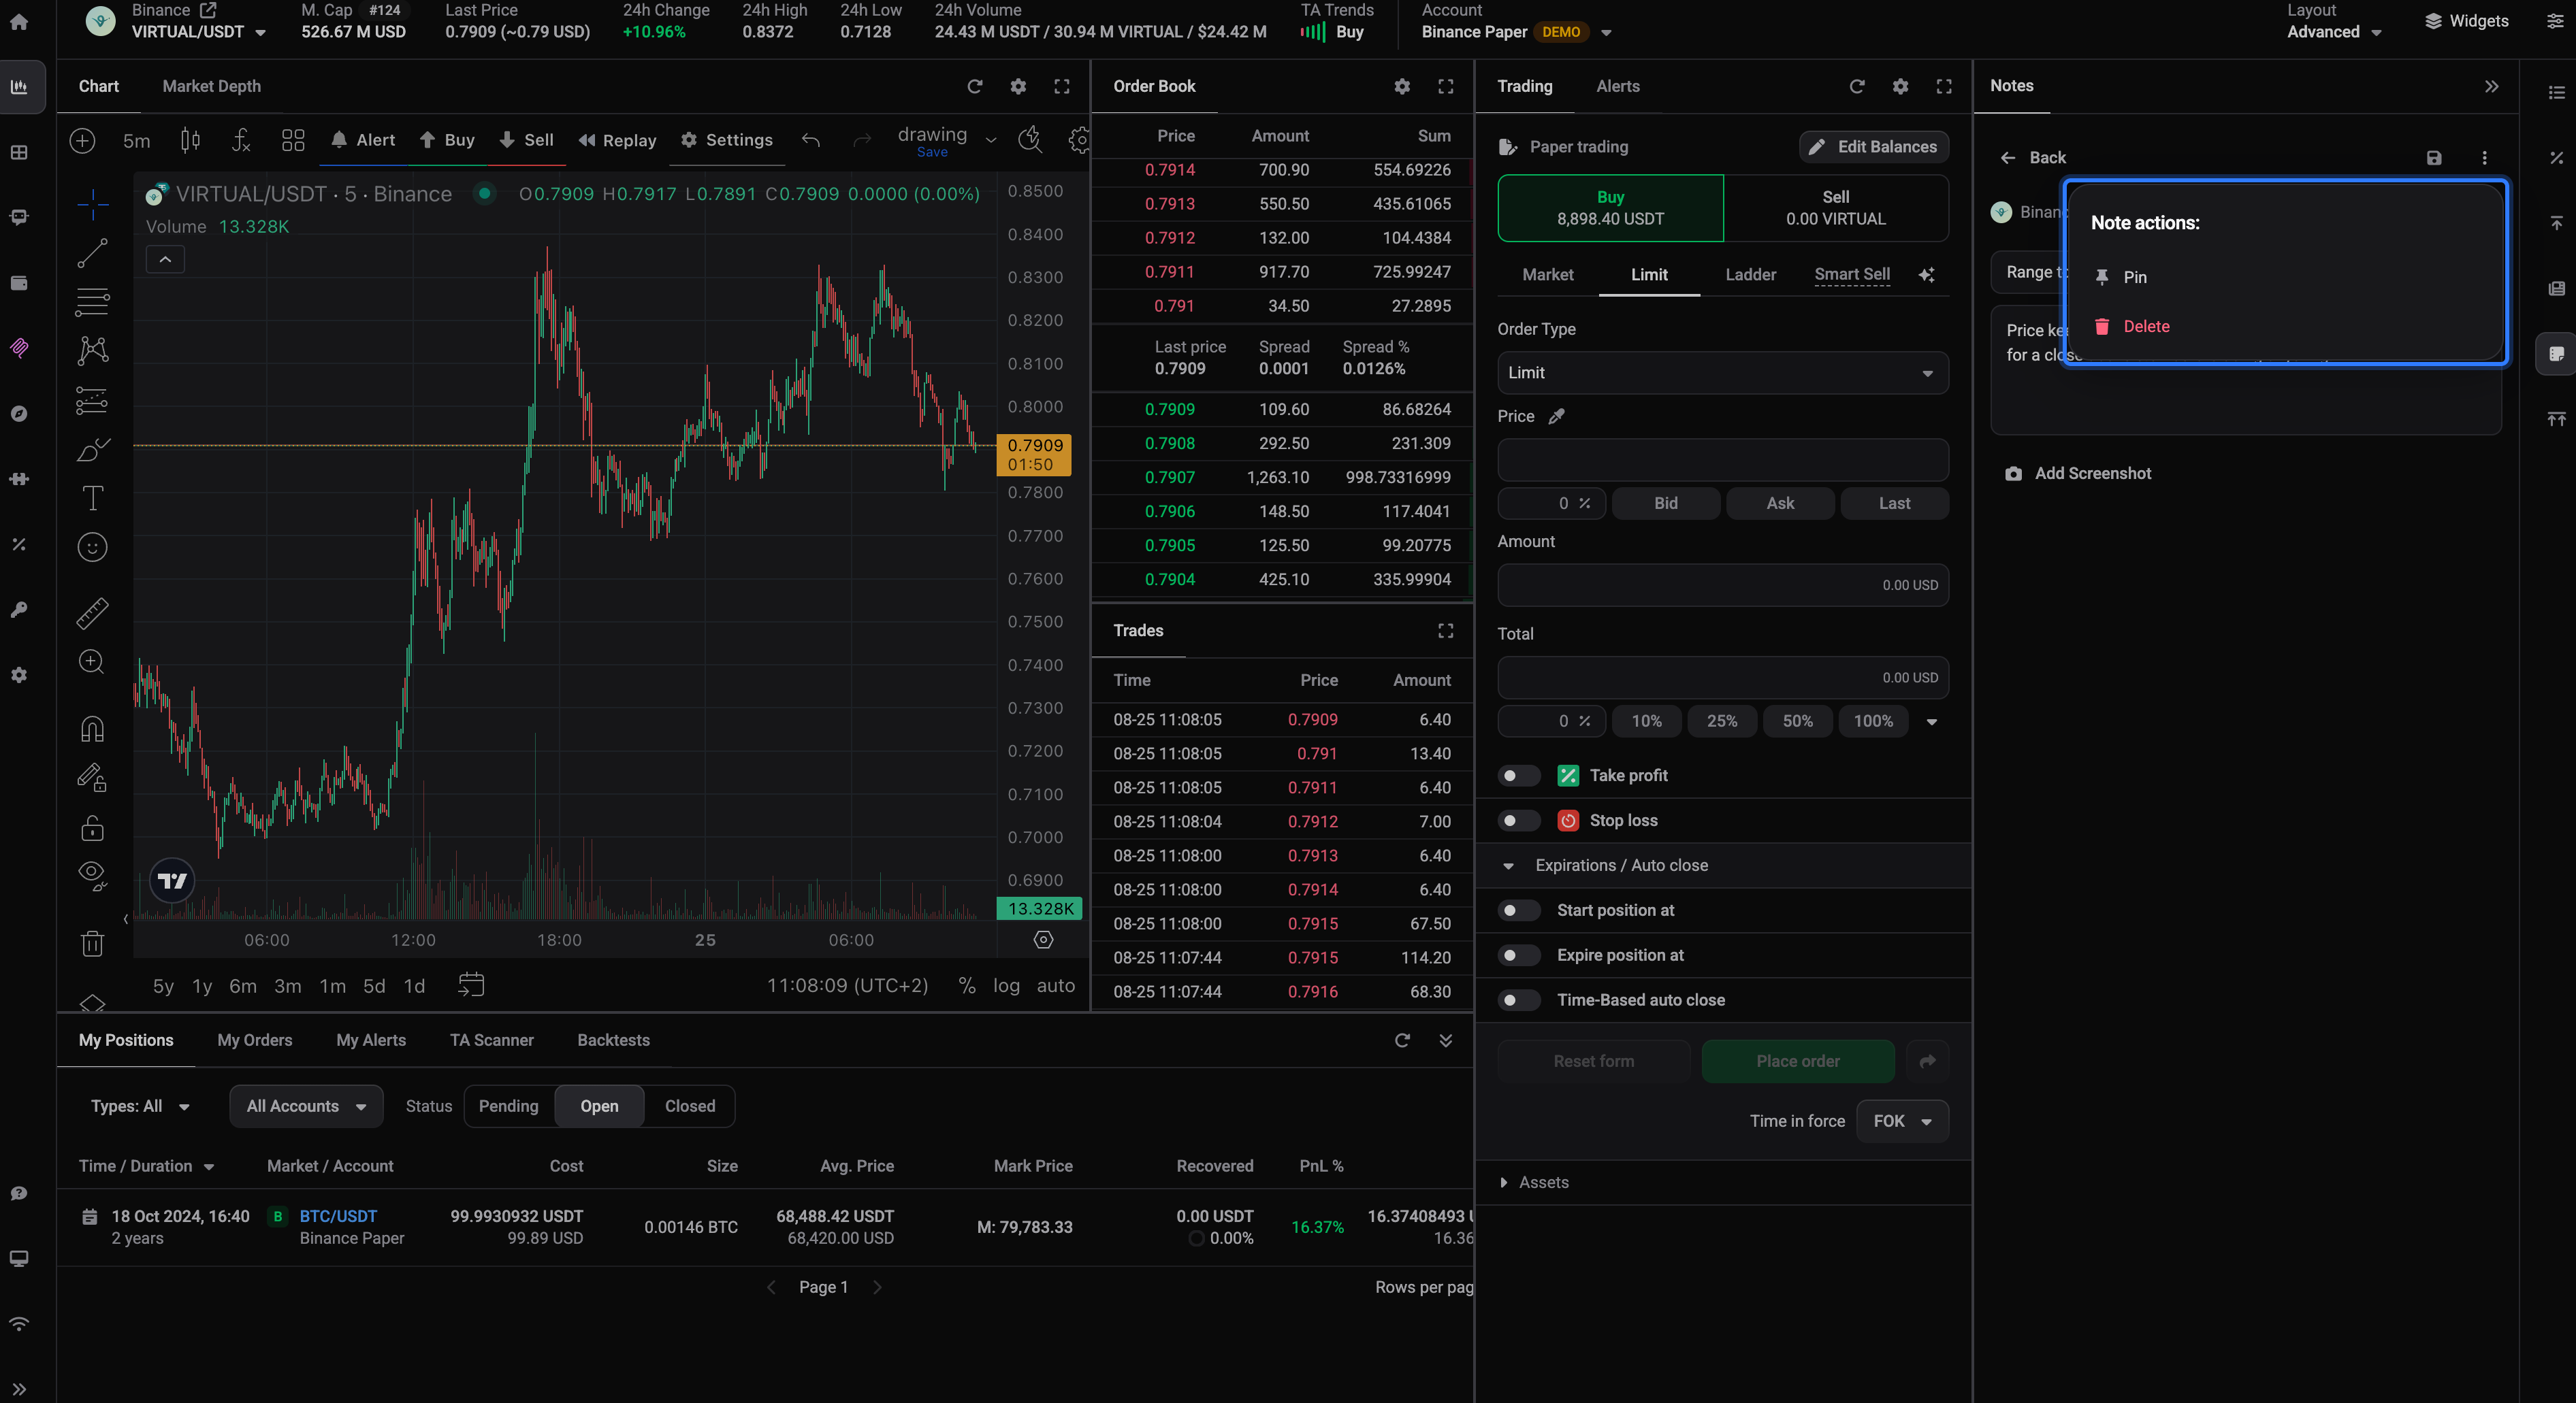Pick price from chart with eyedropper
The height and width of the screenshot is (1403, 2576).
coord(1556,416)
